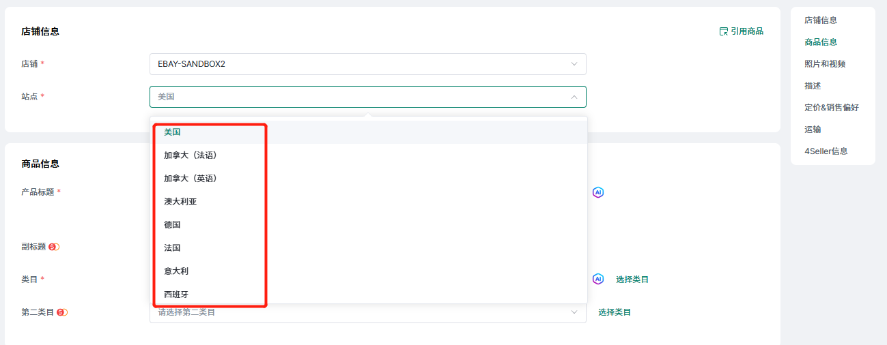Select 澳大利亚 as the site
This screenshot has width=887, height=345.
(180, 202)
